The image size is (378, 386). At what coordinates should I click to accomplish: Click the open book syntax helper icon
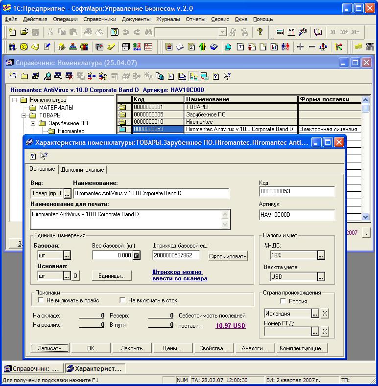click(x=318, y=32)
